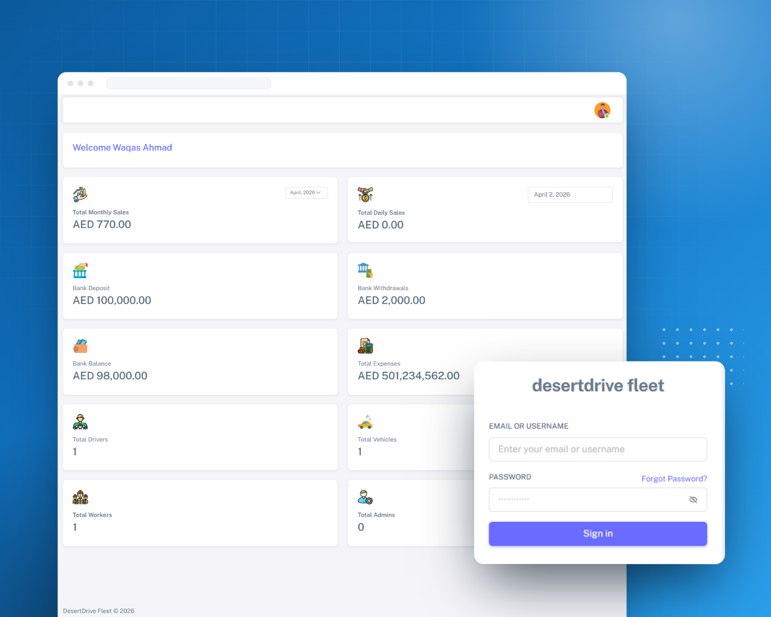
Task: Click the desertdrive fleet login logo
Action: click(x=598, y=386)
